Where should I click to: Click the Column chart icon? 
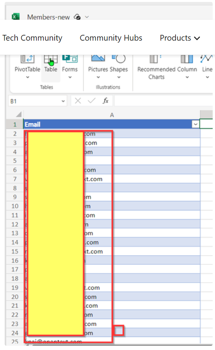(187, 59)
